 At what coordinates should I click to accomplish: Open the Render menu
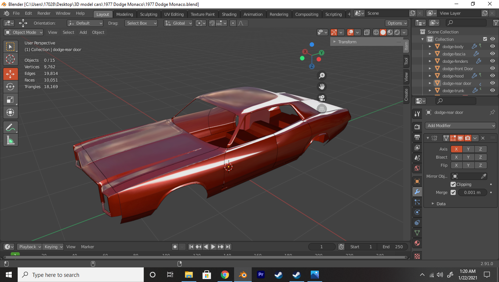point(44,13)
